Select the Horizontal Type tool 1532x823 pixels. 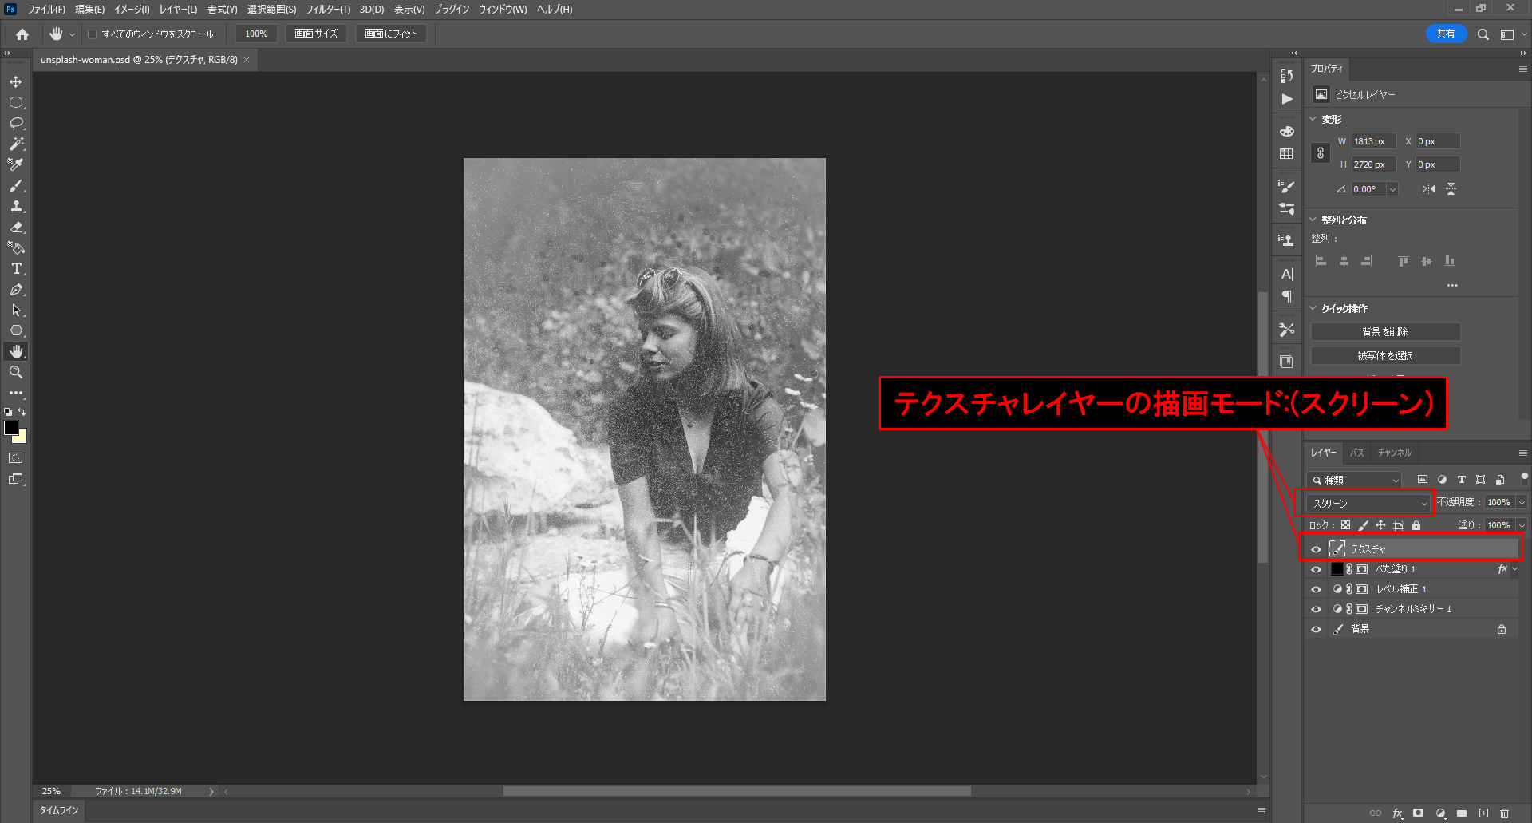coord(16,269)
